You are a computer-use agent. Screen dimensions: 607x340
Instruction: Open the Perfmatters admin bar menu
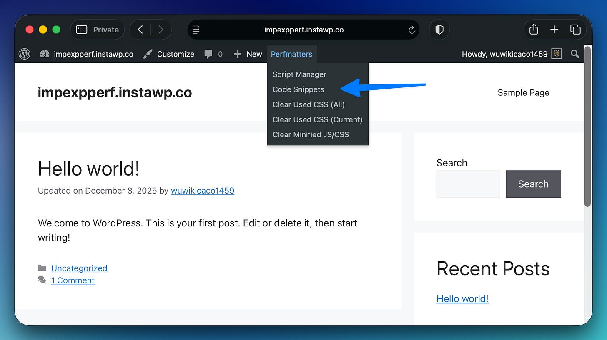(291, 54)
